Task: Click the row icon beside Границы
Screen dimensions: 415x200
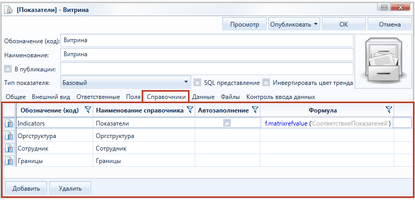Action: click(x=9, y=161)
